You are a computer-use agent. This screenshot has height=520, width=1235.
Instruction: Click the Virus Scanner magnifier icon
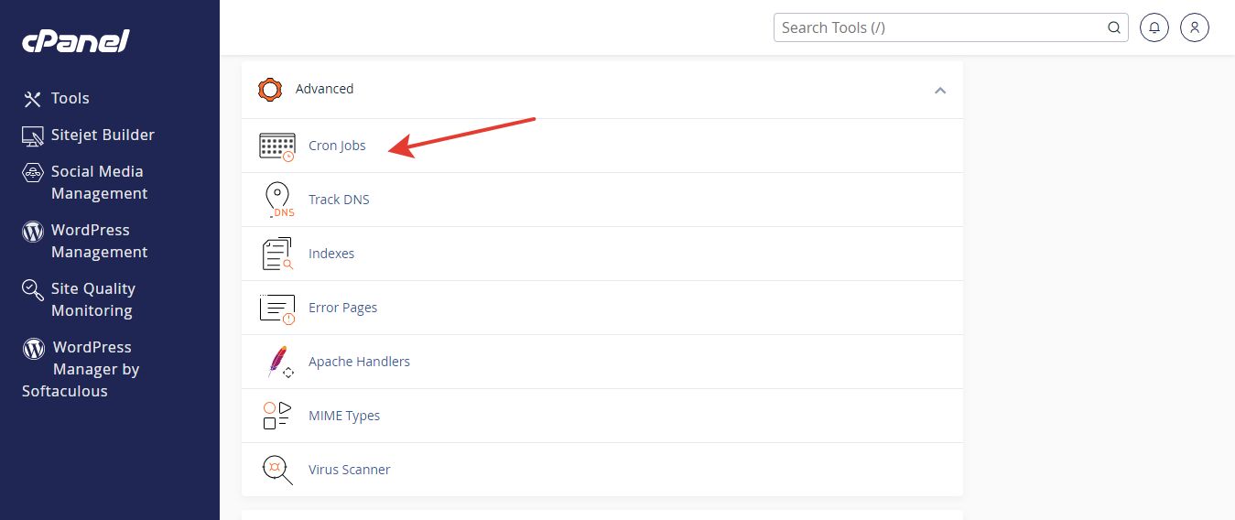pos(277,470)
